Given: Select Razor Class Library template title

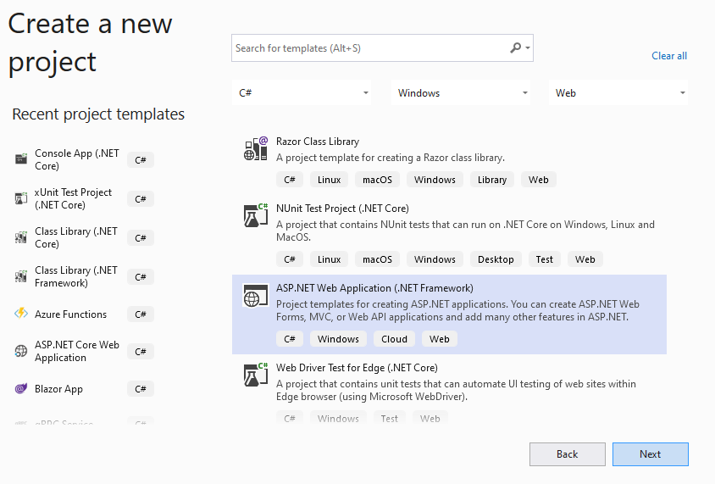Looking at the screenshot, I should 318,142.
